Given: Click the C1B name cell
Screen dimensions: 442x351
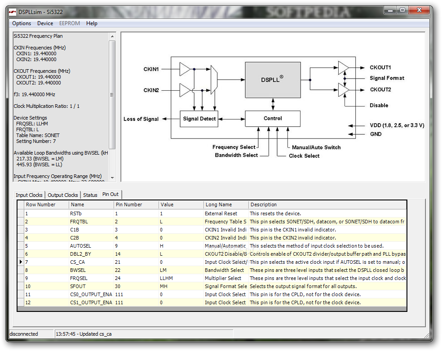Looking at the screenshot, I should pos(91,230).
